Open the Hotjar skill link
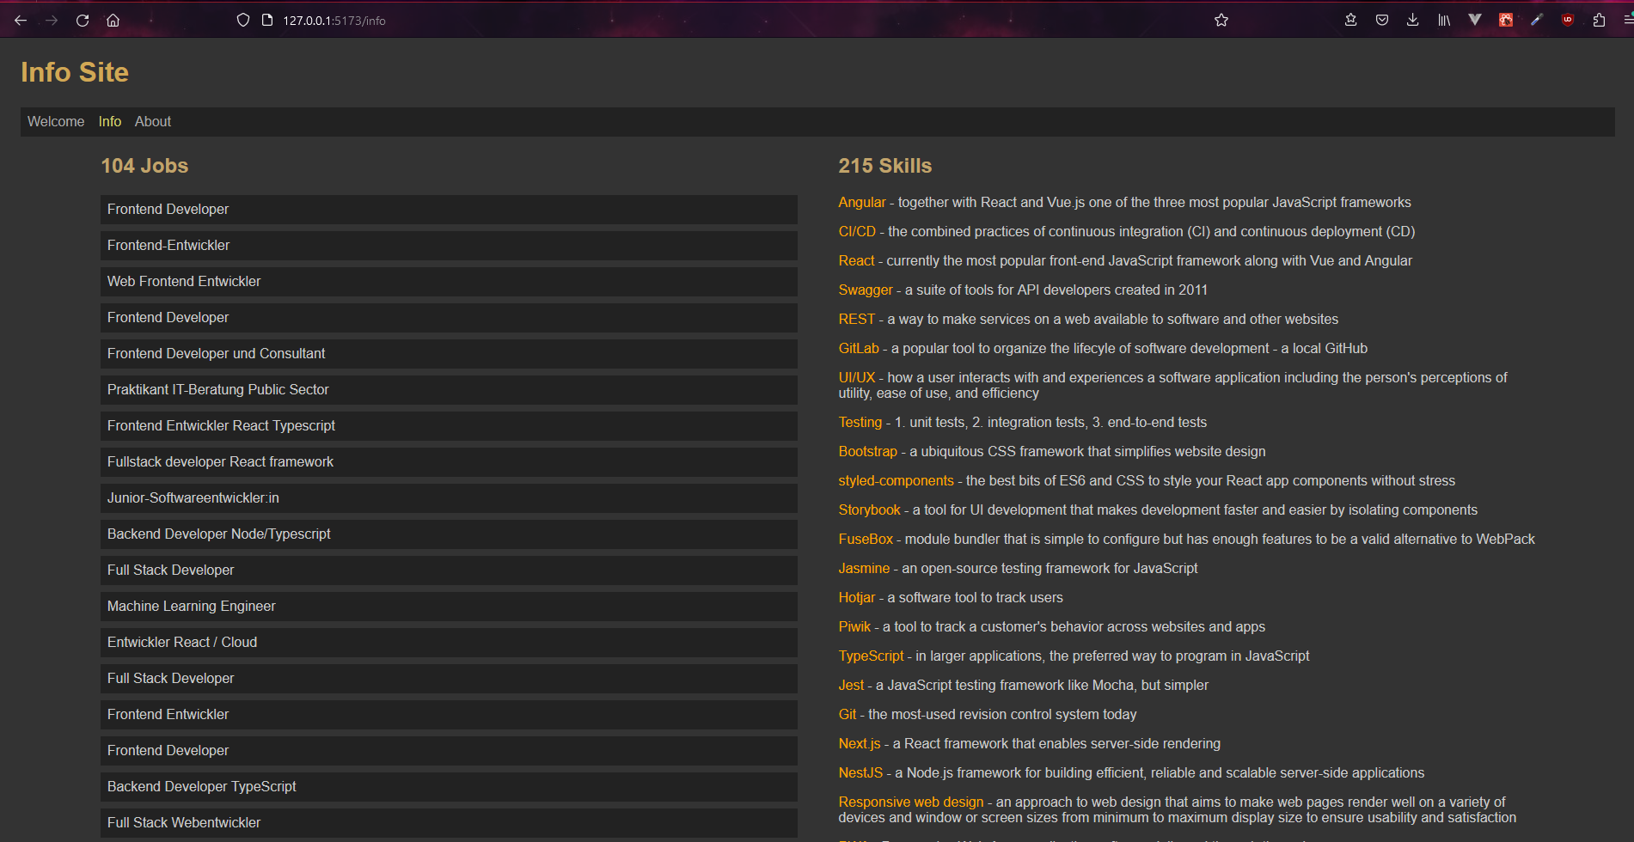This screenshot has width=1634, height=842. coord(857,598)
